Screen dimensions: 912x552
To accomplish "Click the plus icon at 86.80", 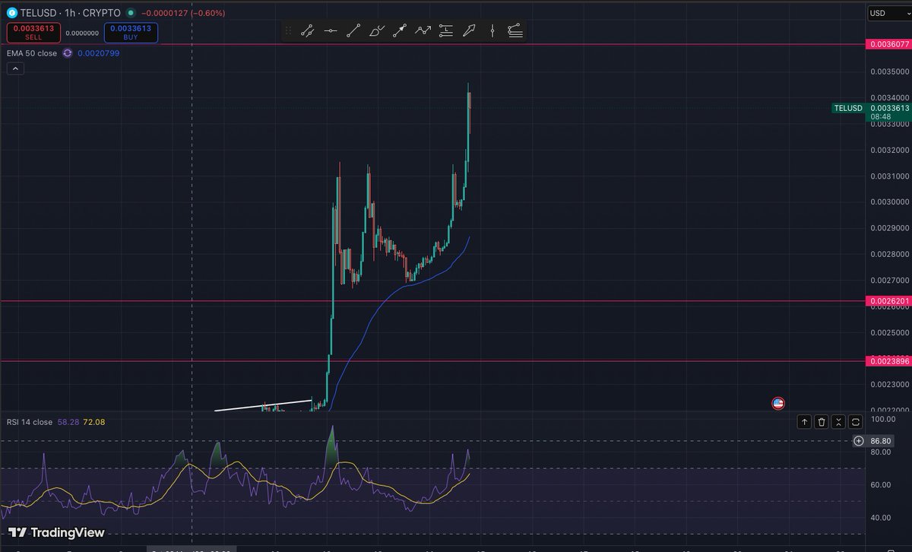I will (x=859, y=441).
